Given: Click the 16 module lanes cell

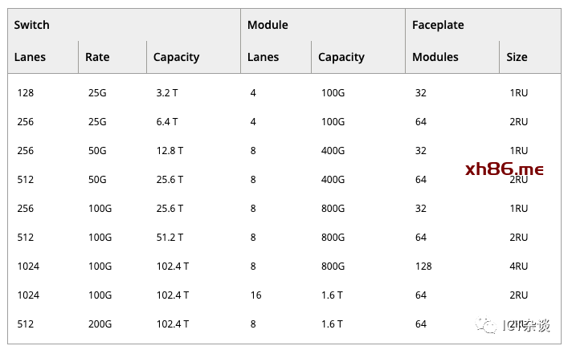Looking at the screenshot, I should point(255,295).
